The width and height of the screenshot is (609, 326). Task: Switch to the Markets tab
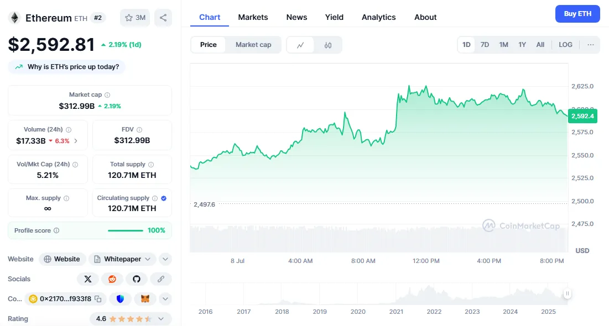pyautogui.click(x=253, y=17)
